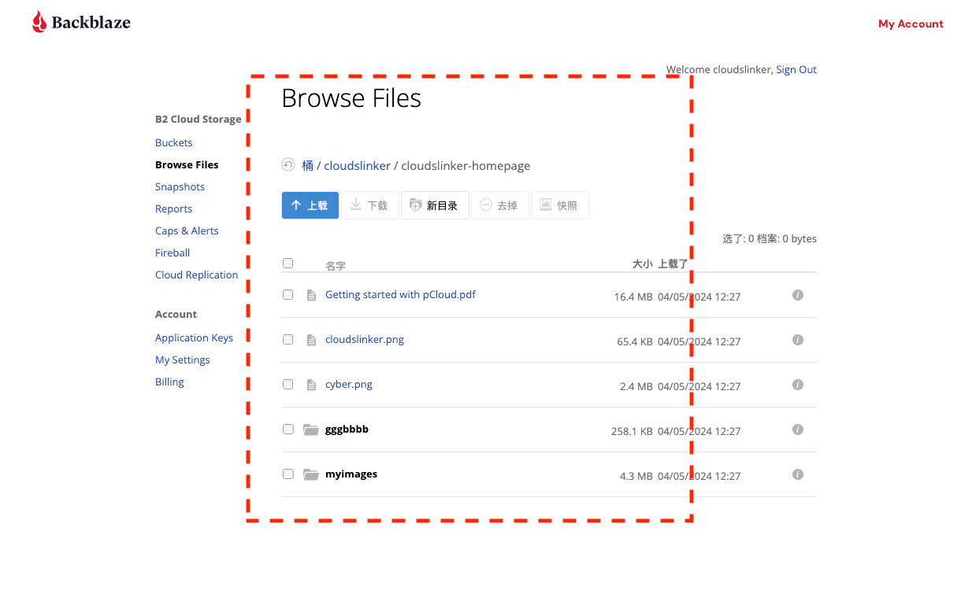Image resolution: width=972 pixels, height=601 pixels.
Task: Click the Backblaze flame logo
Action: (x=39, y=22)
